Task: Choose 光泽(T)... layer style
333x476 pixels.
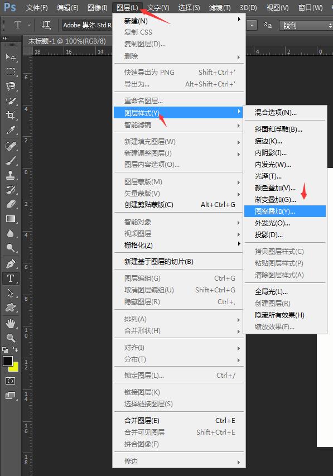Action: click(284, 176)
